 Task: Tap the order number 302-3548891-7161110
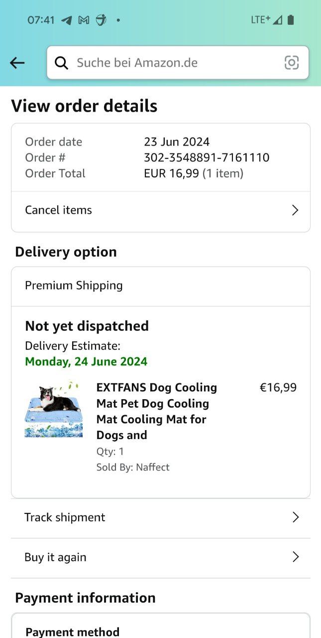point(207,158)
